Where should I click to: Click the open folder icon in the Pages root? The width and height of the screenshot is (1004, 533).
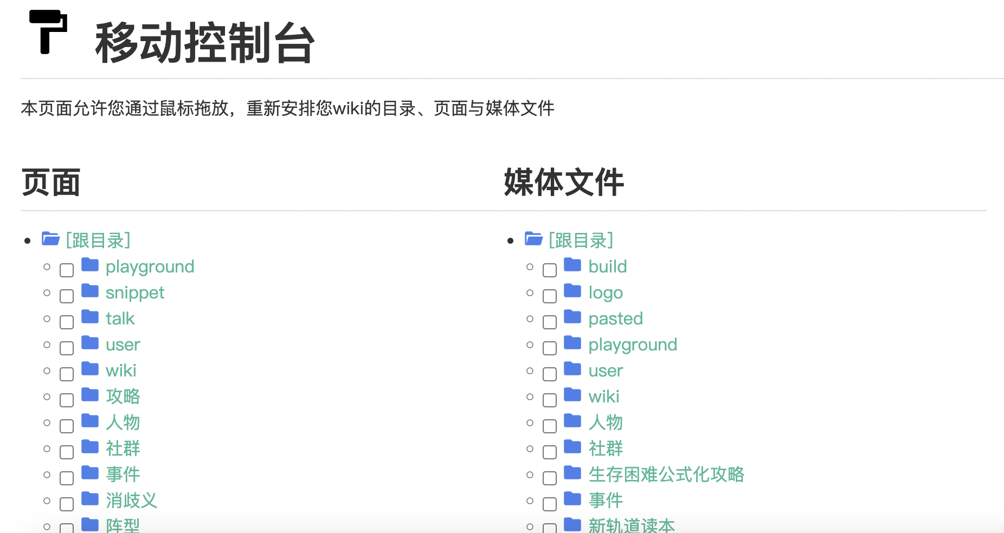(x=50, y=239)
